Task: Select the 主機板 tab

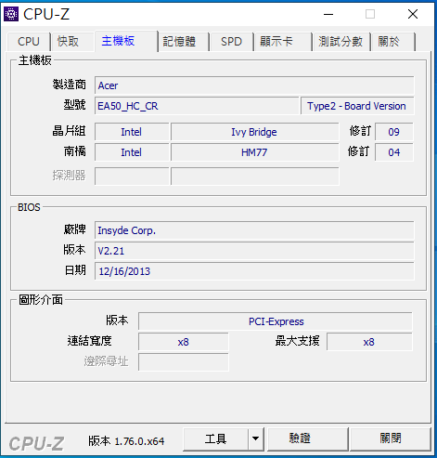Action: (126, 41)
